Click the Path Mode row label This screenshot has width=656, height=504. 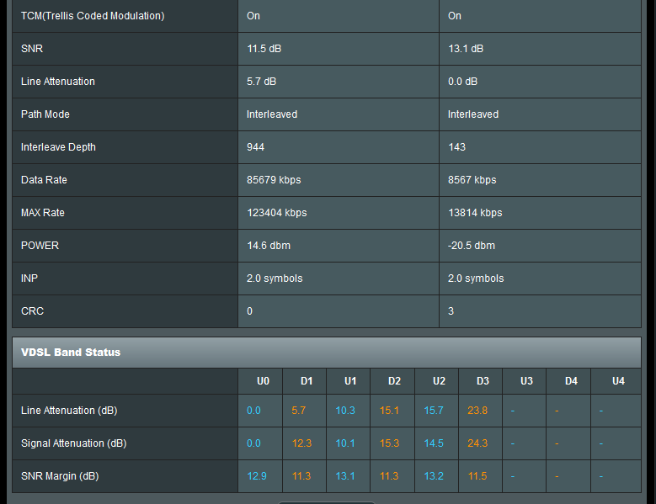[45, 114]
